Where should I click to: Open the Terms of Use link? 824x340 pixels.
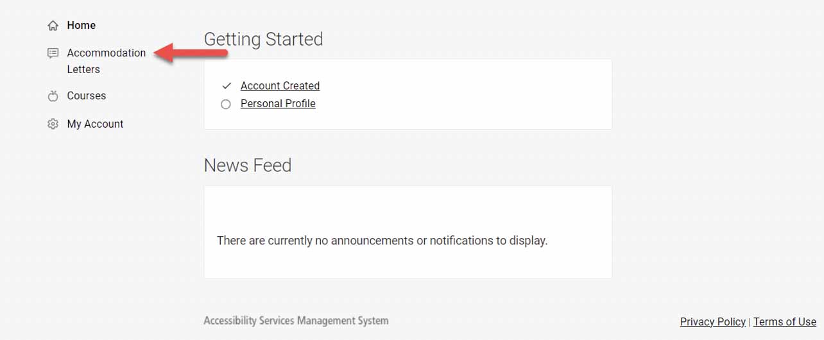click(784, 322)
